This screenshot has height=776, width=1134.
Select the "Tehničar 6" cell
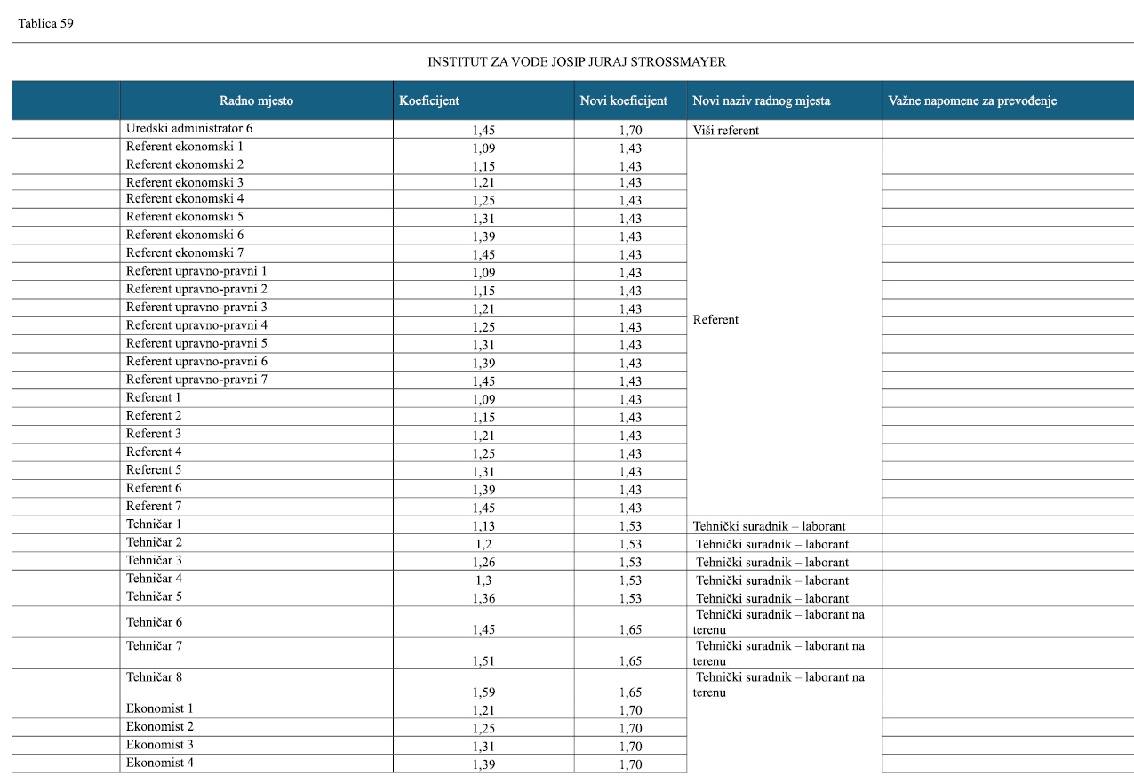[155, 622]
